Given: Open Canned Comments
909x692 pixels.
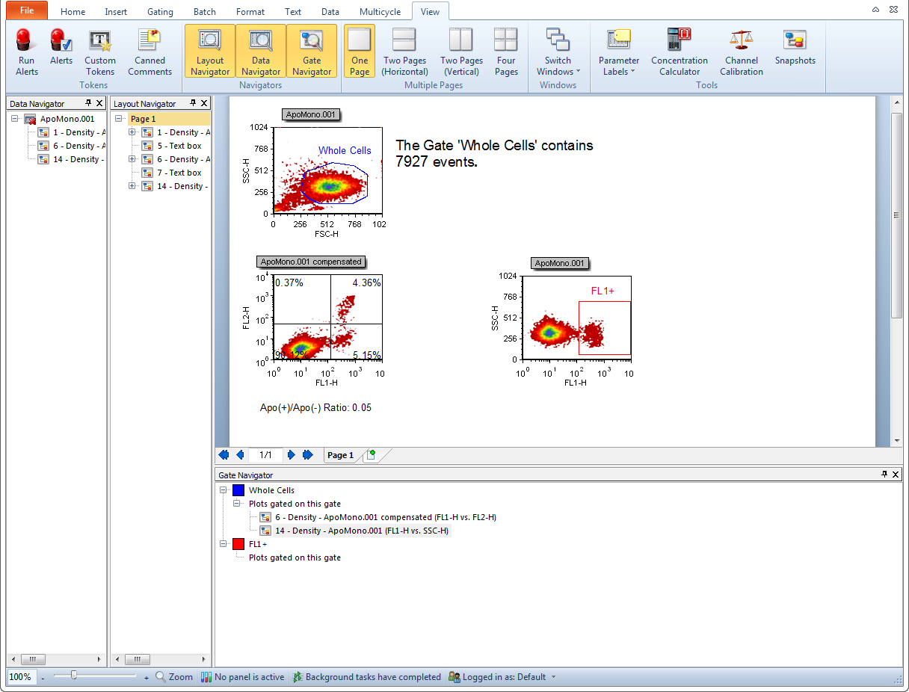Looking at the screenshot, I should (150, 52).
